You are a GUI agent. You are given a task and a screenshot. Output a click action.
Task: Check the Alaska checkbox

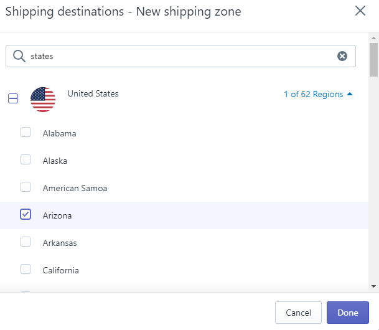26,159
